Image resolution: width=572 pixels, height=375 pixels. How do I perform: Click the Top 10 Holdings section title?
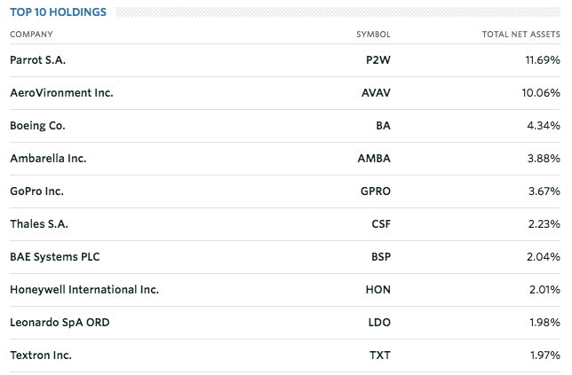pyautogui.click(x=58, y=12)
